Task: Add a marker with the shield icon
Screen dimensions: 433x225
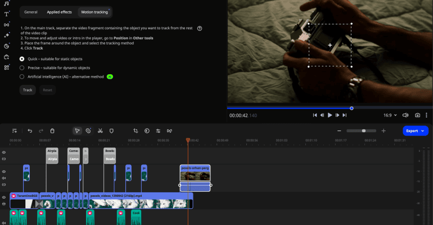Action: coord(111,131)
